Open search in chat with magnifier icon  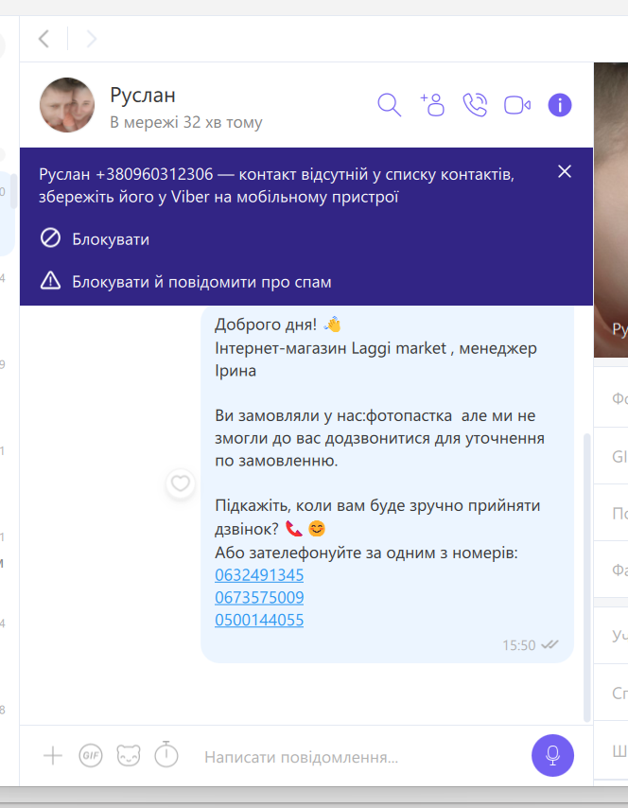point(389,105)
